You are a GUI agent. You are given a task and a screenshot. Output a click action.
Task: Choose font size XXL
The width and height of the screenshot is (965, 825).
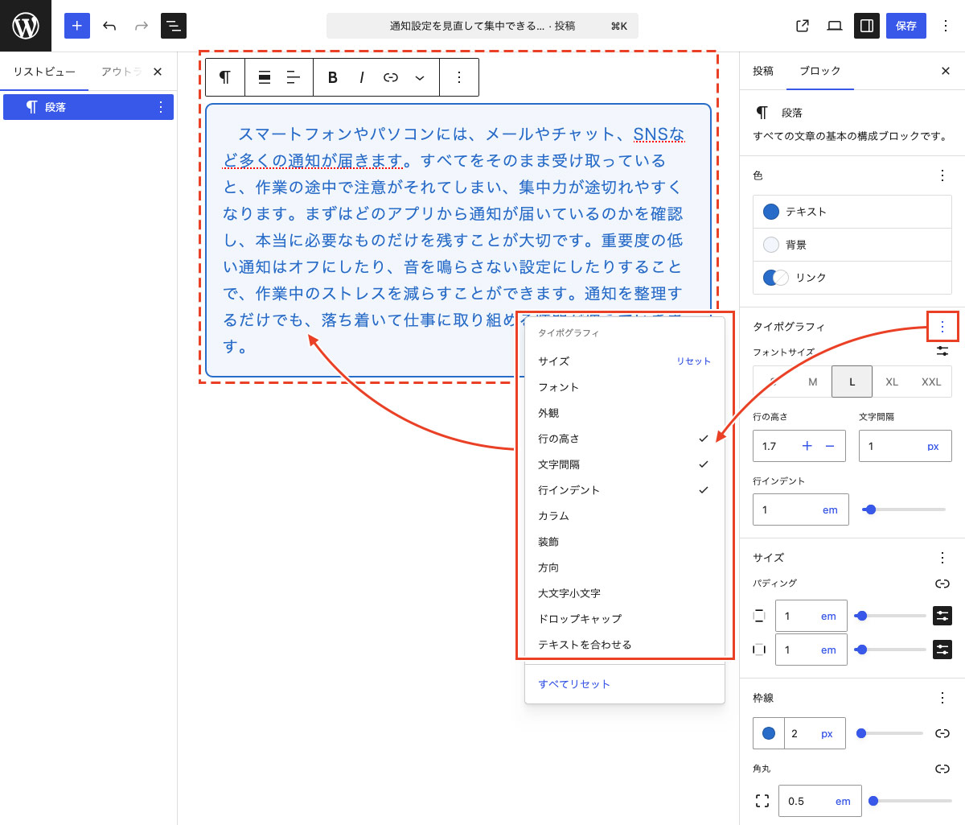(x=931, y=382)
